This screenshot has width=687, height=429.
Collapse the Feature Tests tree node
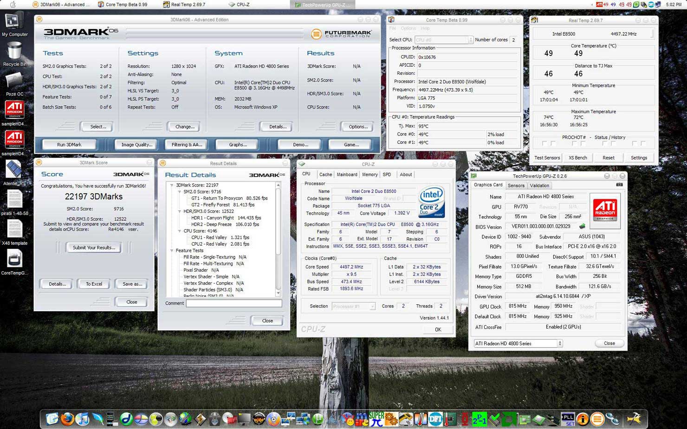[x=172, y=250]
